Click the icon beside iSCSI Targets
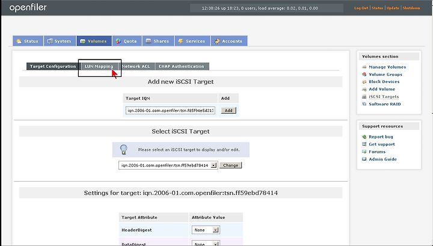This screenshot has height=246, width=433. [364, 97]
